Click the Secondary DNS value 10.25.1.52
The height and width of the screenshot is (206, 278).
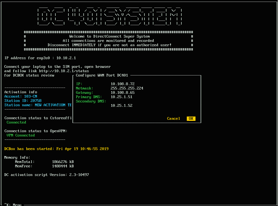[121, 105]
